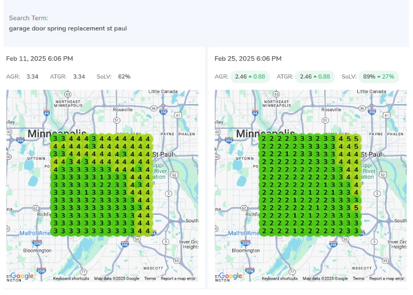Select bottom-right corner grid marker on Feb 11 map
The height and width of the screenshot is (295, 413).
(147, 231)
